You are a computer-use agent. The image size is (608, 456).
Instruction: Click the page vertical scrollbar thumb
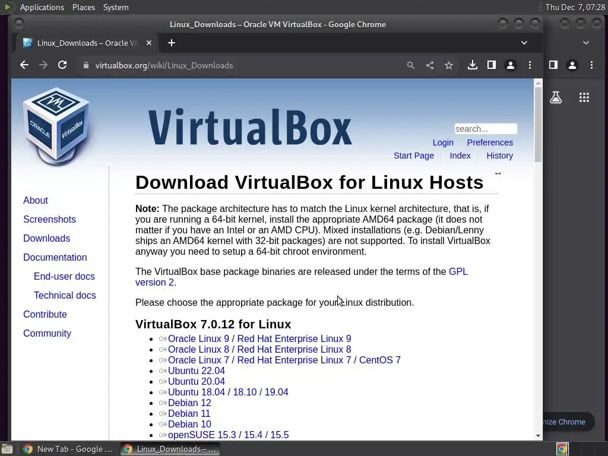pyautogui.click(x=538, y=125)
